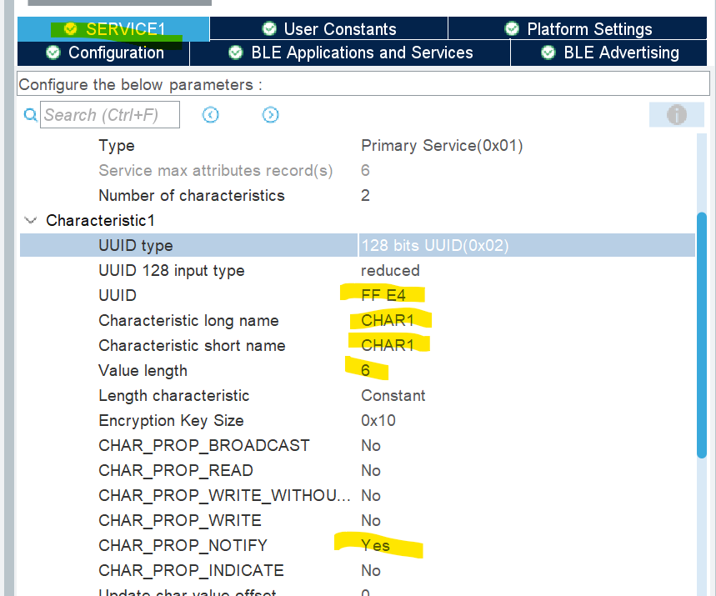This screenshot has width=716, height=596.
Task: Click green check icon on Configuration tab
Action: (53, 53)
